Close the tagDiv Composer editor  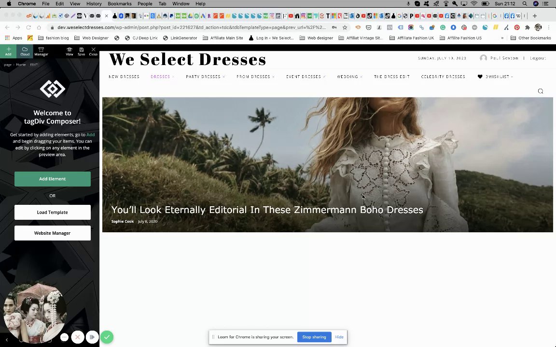pyautogui.click(x=93, y=52)
